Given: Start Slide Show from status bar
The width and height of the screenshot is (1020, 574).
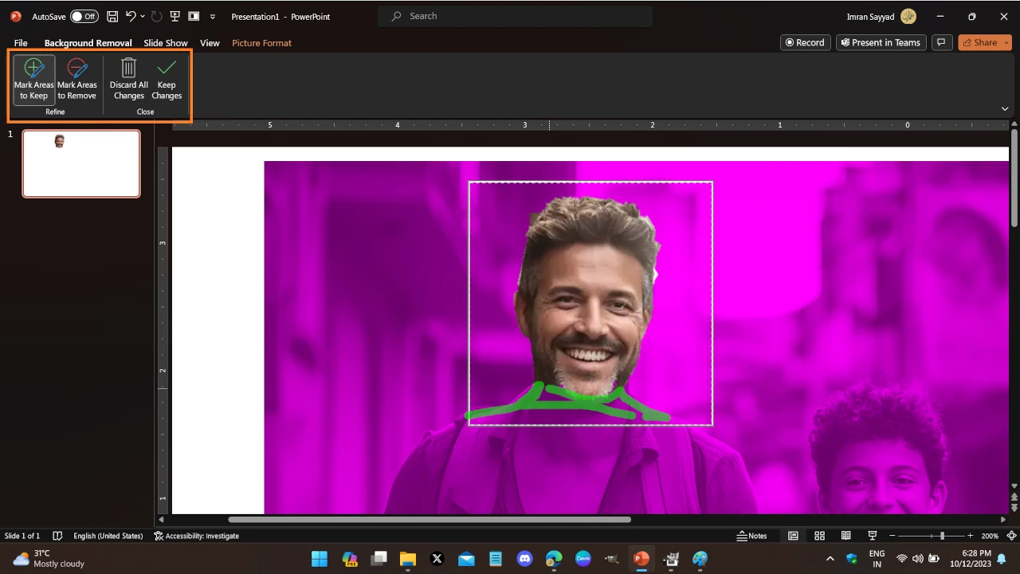Looking at the screenshot, I should coord(872,536).
